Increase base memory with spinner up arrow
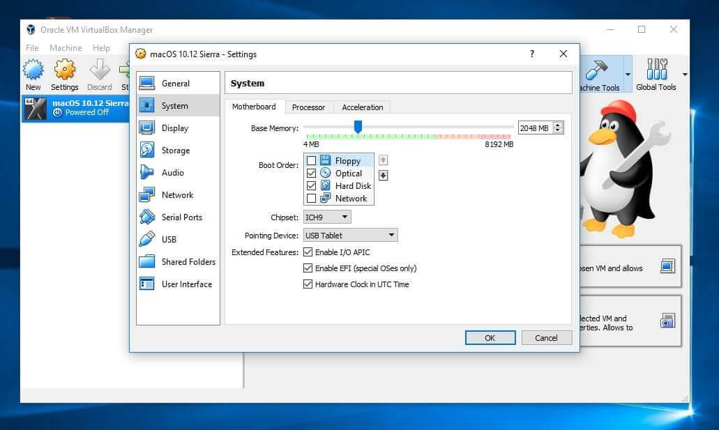Image resolution: width=719 pixels, height=430 pixels. point(558,125)
